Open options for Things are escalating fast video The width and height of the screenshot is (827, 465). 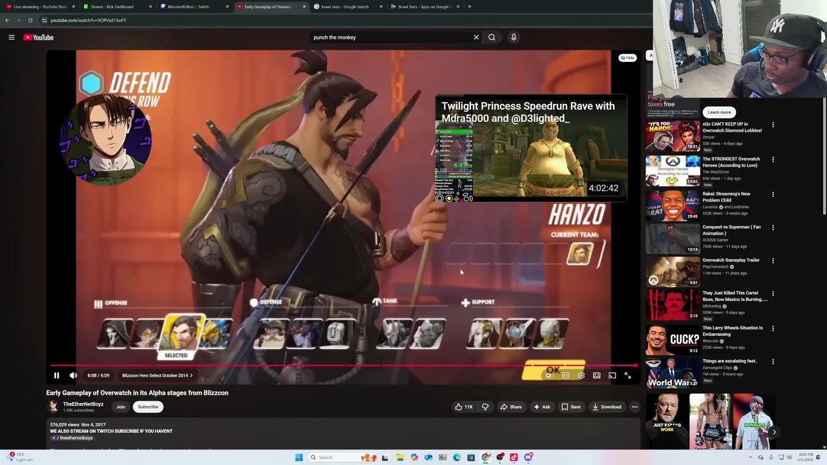point(773,362)
